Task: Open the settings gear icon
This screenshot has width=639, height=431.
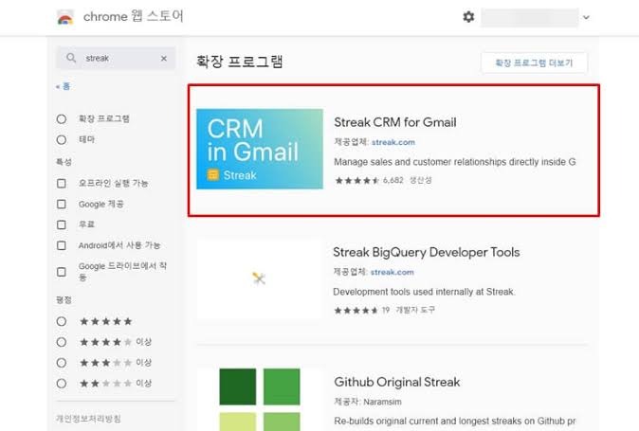Action: (468, 17)
